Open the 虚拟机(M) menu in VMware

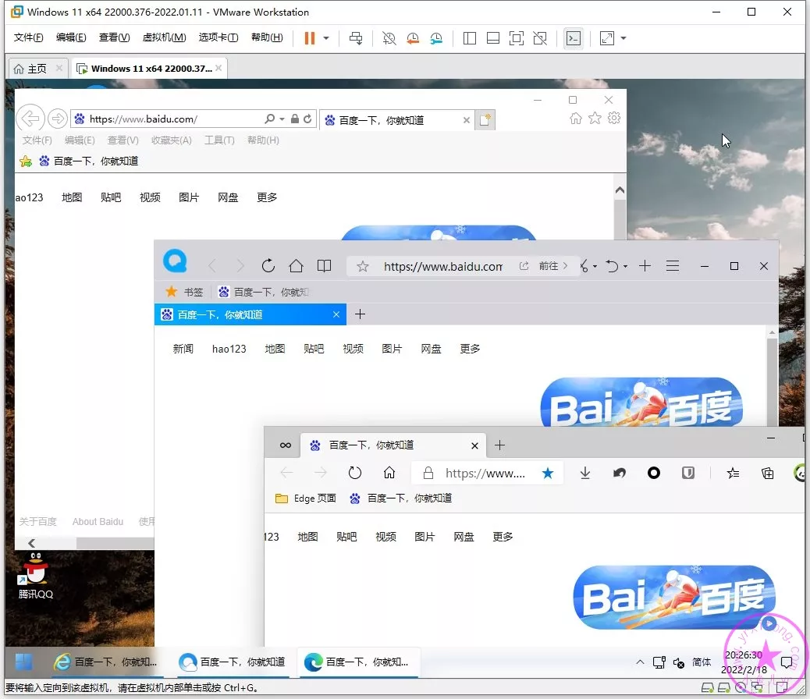point(164,37)
